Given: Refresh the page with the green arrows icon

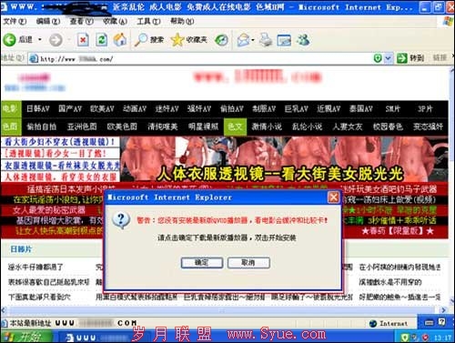Looking at the screenshot, I should 102,40.
